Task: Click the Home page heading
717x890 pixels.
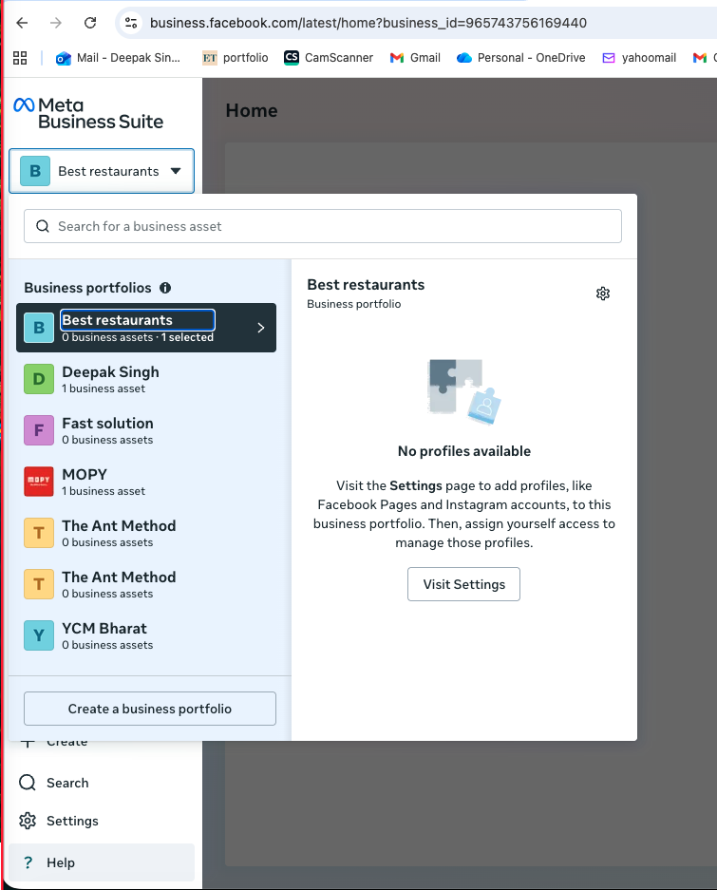Action: coord(252,110)
